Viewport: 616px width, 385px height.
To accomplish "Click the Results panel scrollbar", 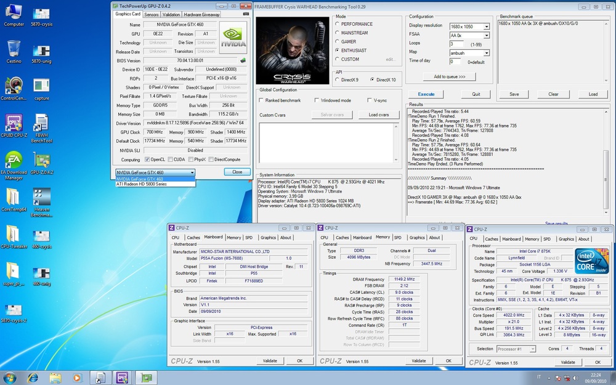I will click(x=606, y=162).
